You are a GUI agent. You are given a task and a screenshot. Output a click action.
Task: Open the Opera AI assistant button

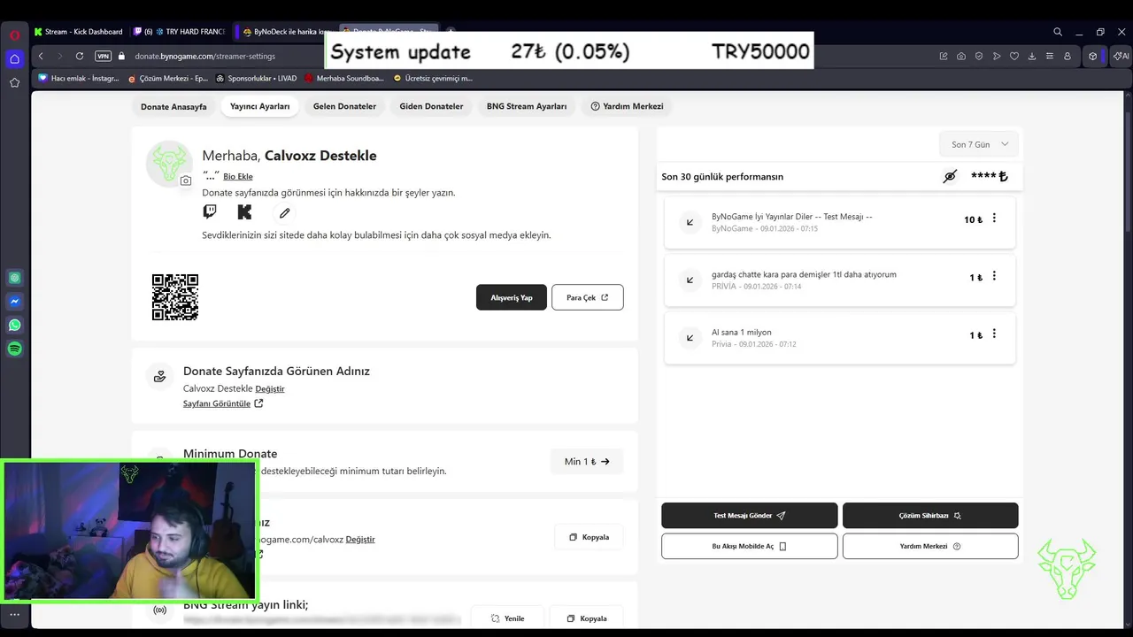coord(1120,56)
